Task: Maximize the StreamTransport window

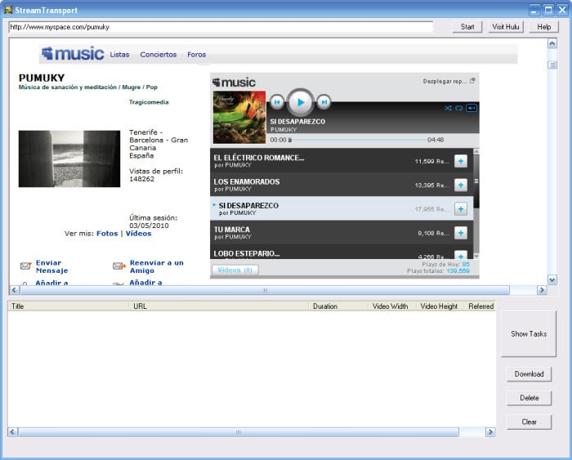Action: pos(548,10)
